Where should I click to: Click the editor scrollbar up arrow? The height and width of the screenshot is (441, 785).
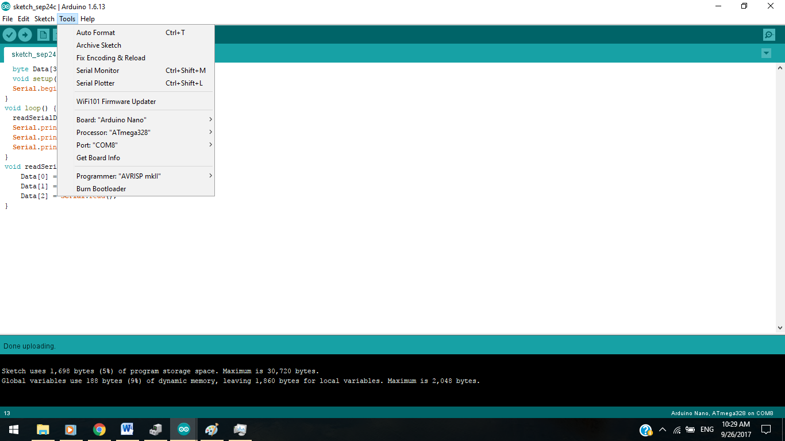pos(780,68)
